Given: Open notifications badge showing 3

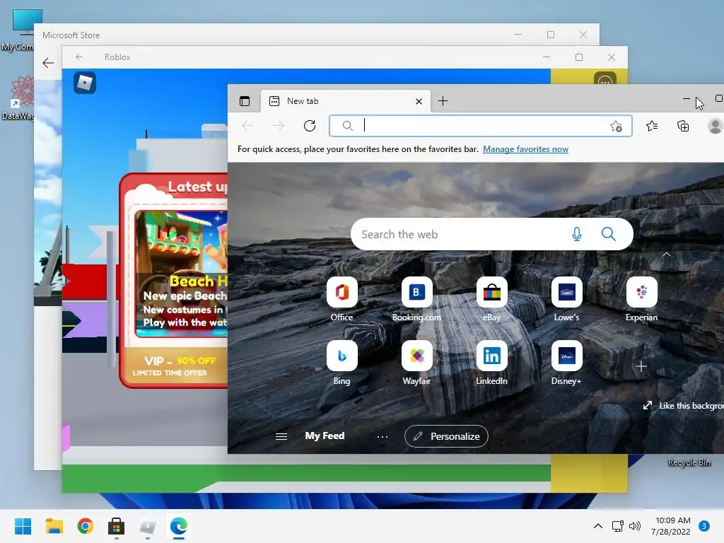Looking at the screenshot, I should 703,526.
